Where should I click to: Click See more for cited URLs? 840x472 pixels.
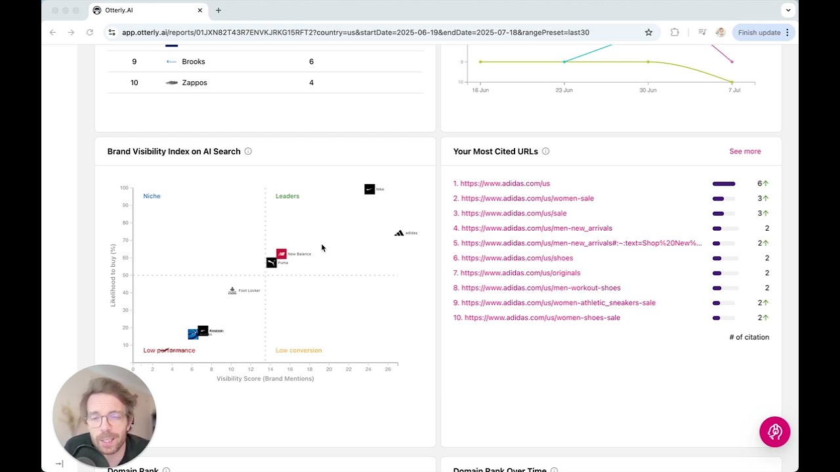point(745,151)
